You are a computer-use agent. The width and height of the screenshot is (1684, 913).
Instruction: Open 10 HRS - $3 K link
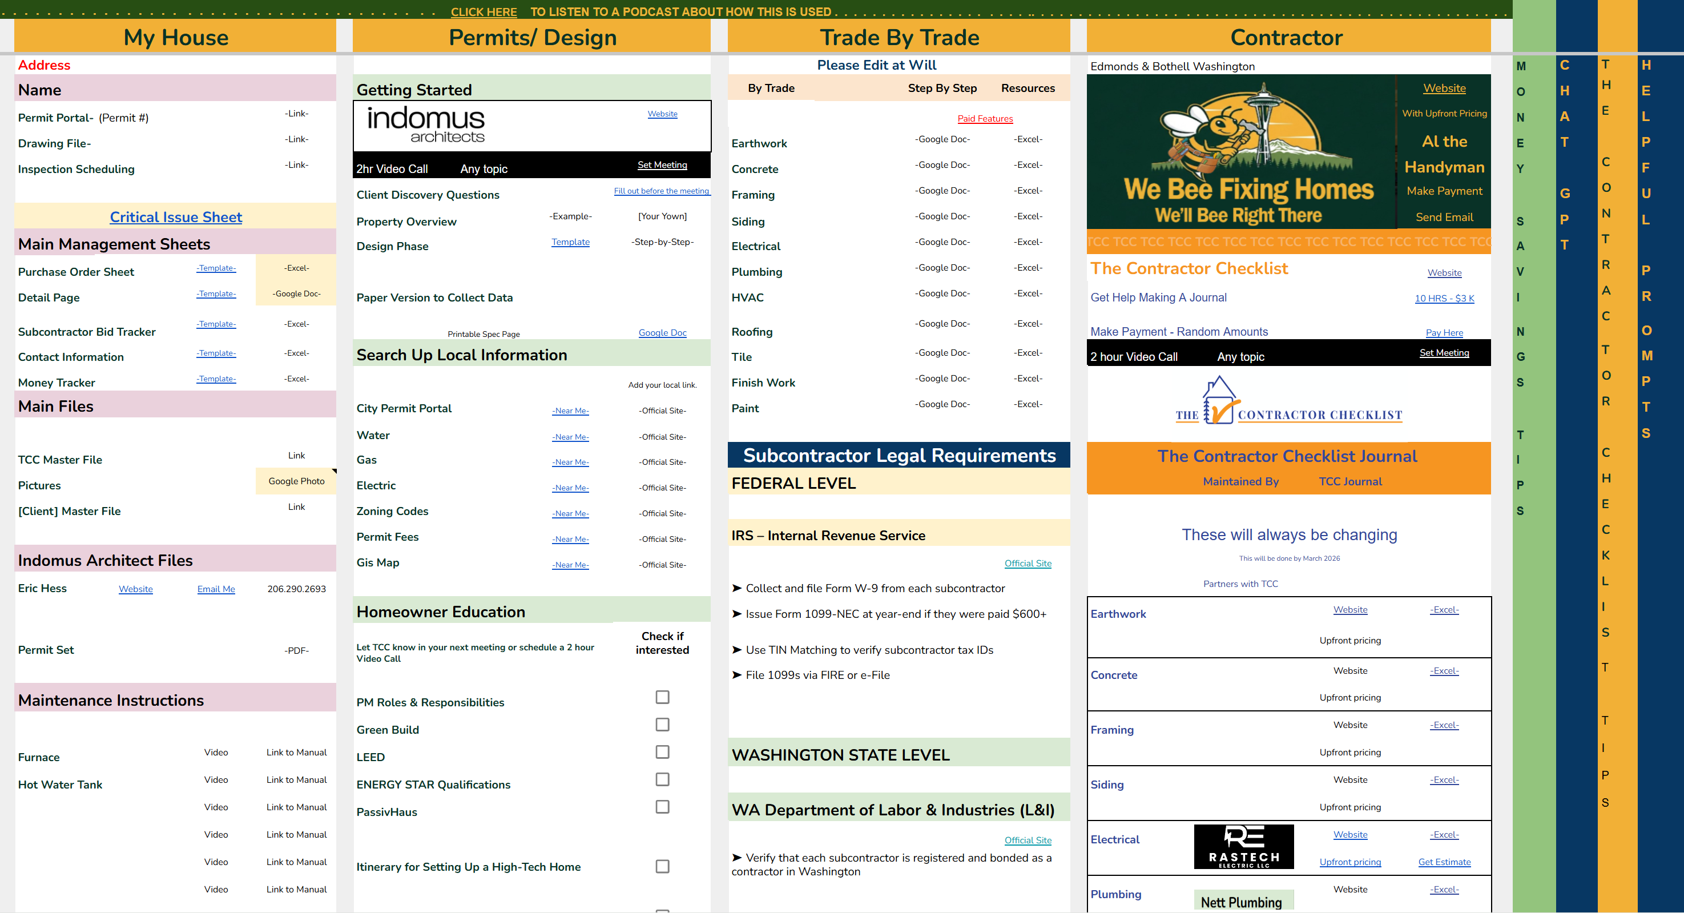[1445, 298]
